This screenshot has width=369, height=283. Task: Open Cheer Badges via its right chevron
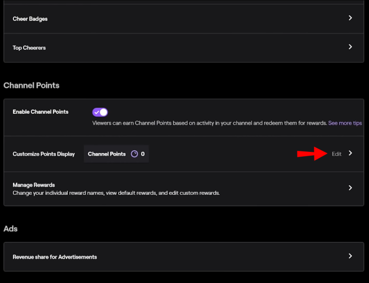(350, 18)
